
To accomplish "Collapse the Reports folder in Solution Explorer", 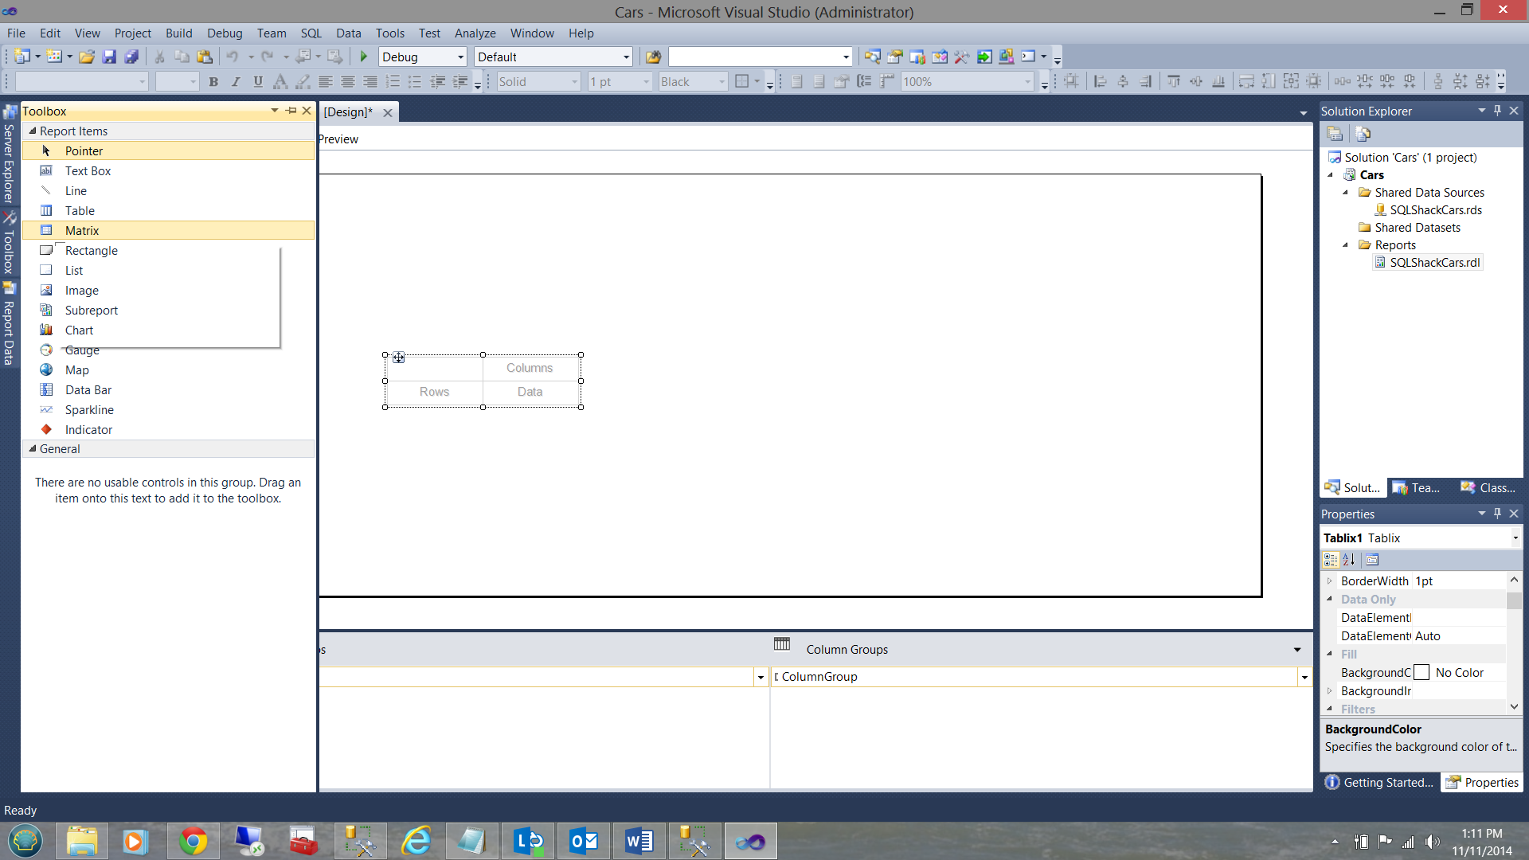I will tap(1346, 245).
